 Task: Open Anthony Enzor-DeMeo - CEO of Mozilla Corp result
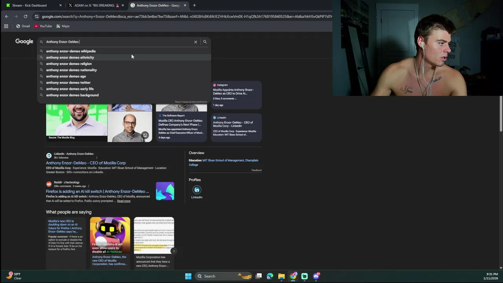pyautogui.click(x=86, y=163)
